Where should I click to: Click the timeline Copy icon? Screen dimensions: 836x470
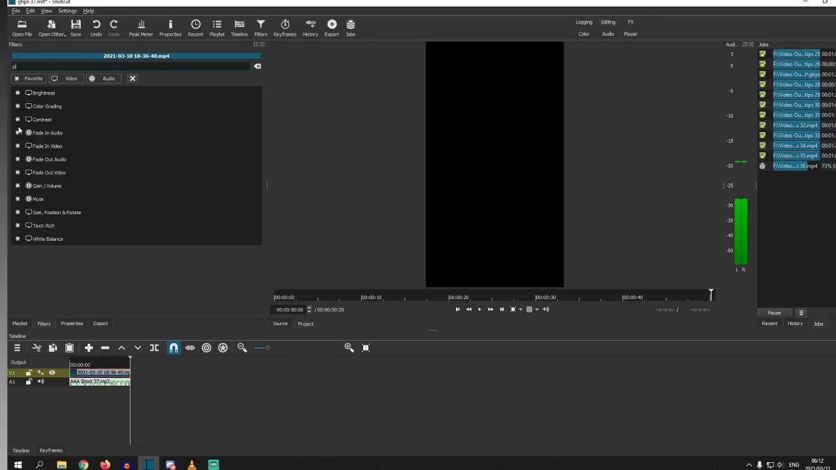[x=53, y=348]
